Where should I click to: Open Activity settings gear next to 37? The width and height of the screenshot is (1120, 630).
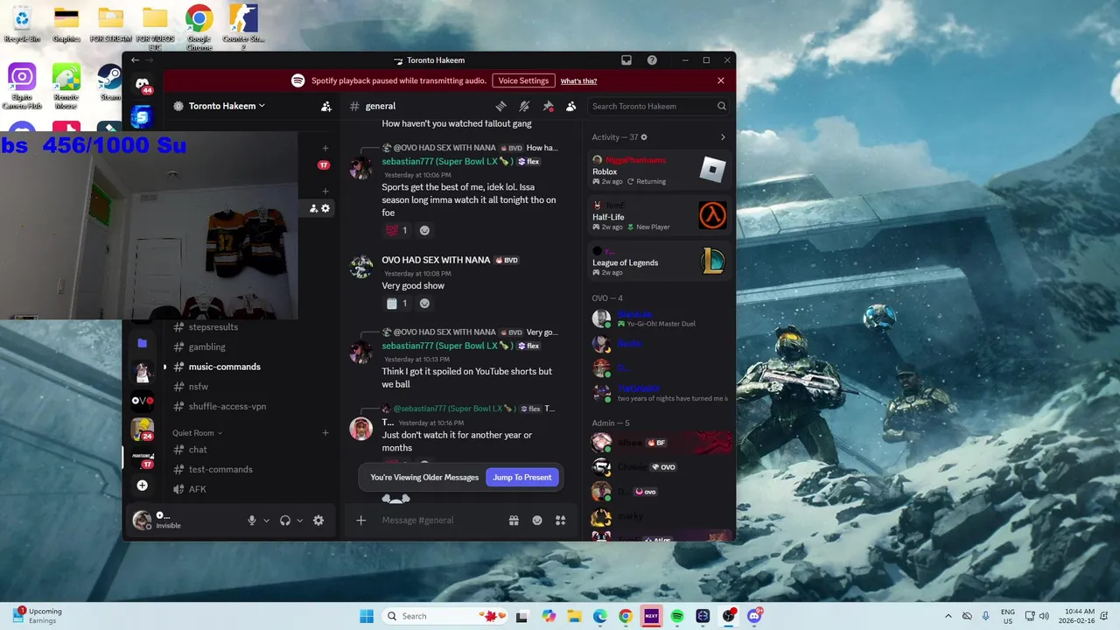(x=644, y=137)
